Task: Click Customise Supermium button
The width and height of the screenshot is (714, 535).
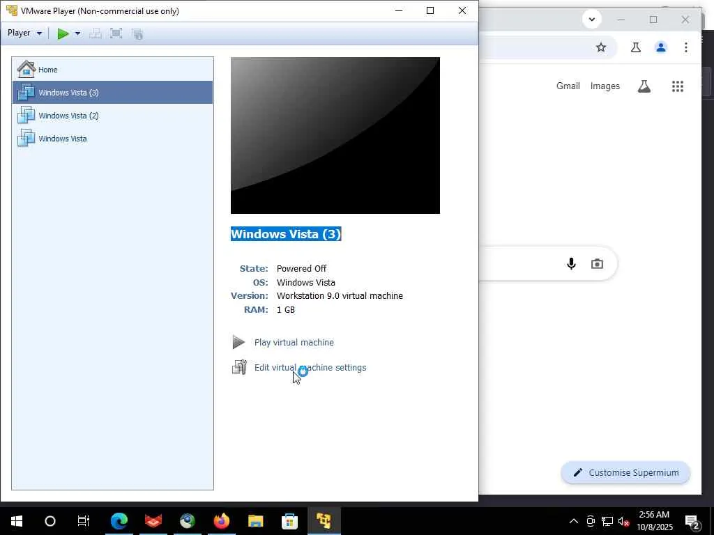Action: 625,473
